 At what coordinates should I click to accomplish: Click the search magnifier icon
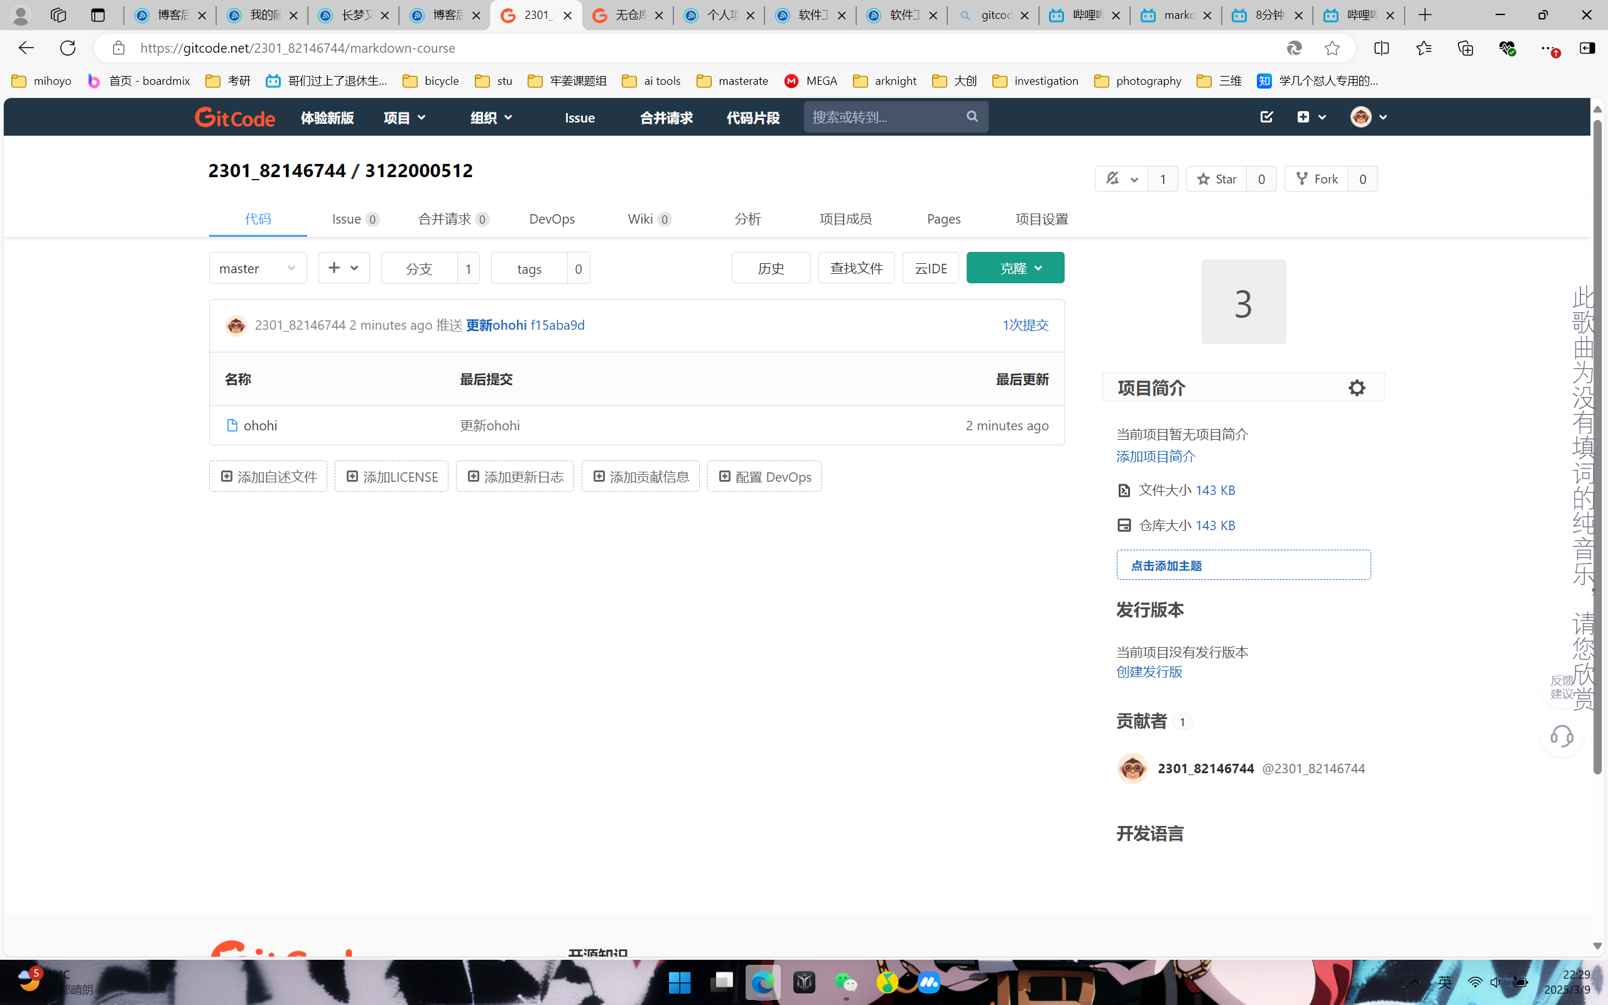972,117
